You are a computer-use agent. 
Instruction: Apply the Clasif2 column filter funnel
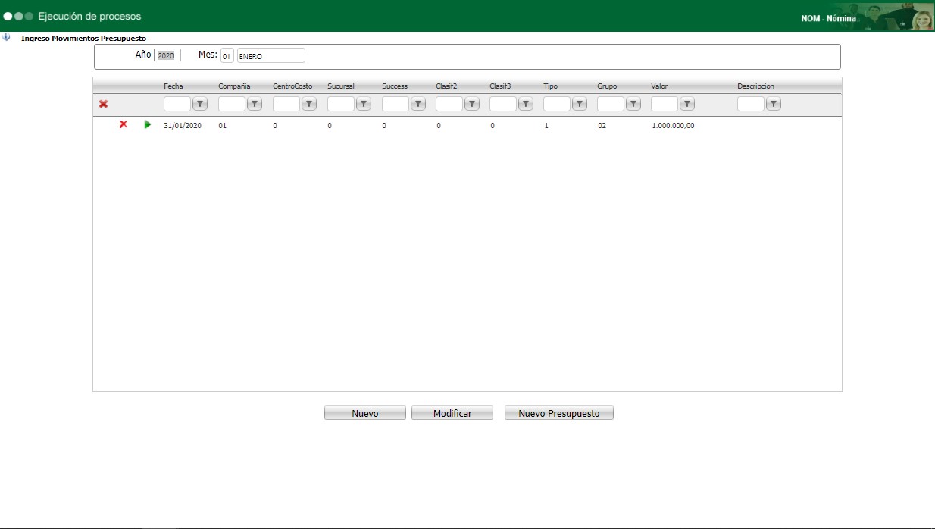pyautogui.click(x=472, y=104)
